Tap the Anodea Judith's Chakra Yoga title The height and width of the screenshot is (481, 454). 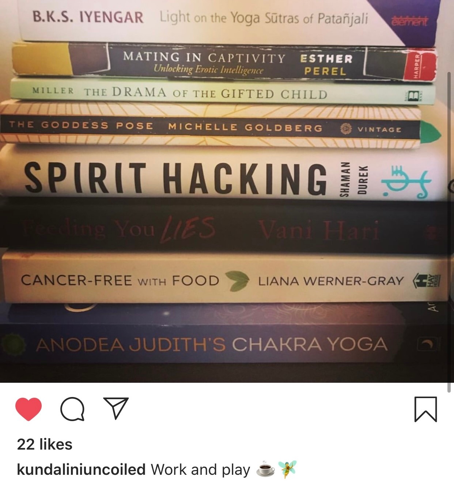pyautogui.click(x=211, y=344)
